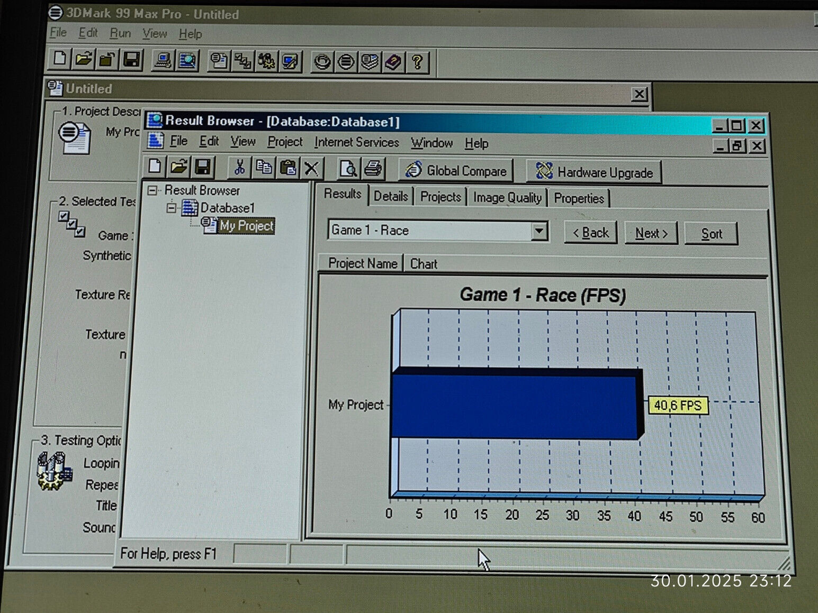Open Result Browser icon in 3DMark main toolbar
Image resolution: width=818 pixels, height=613 pixels.
point(187,61)
